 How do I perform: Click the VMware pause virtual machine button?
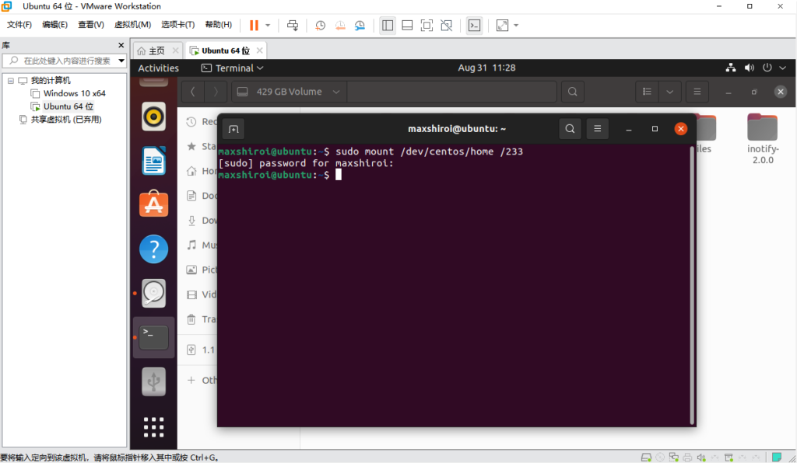click(x=254, y=25)
